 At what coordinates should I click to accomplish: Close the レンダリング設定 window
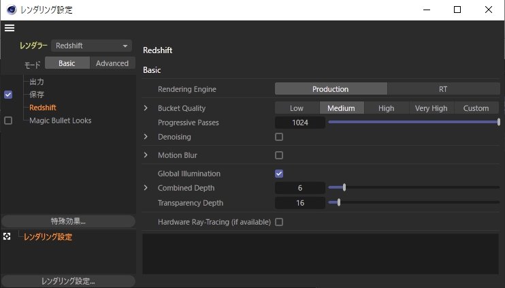(488, 10)
